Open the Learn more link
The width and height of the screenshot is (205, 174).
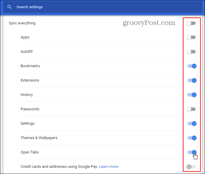coord(108,167)
